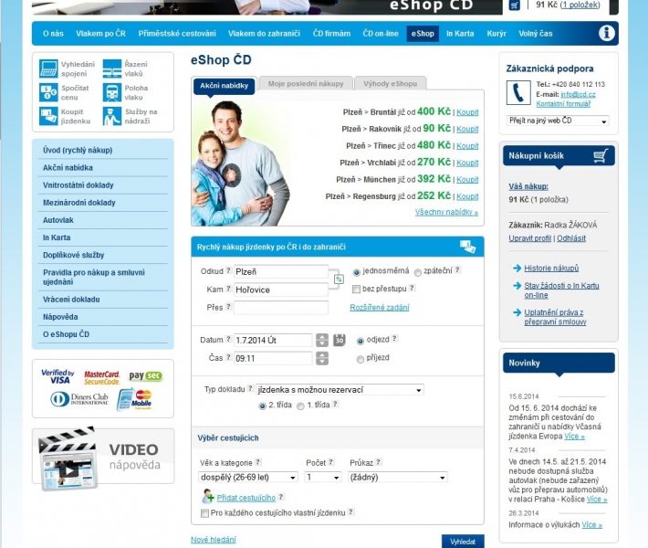The height and width of the screenshot is (548, 648).
Task: Open the shopping cart icon in header
Action: 514,5
